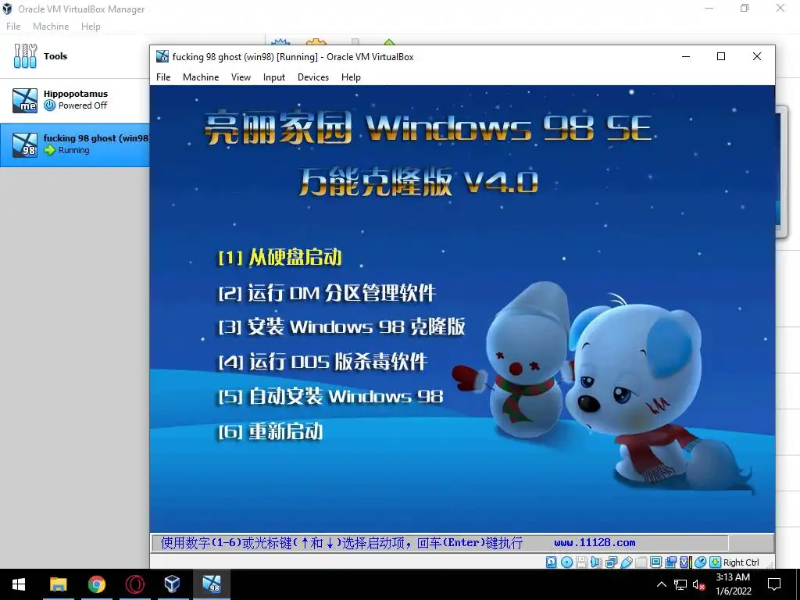Screen dimensions: 800x600
Task: Select the Hippopotamus virtual machine
Action: 74,100
